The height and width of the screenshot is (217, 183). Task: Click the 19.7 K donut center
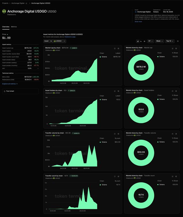pos(141,195)
